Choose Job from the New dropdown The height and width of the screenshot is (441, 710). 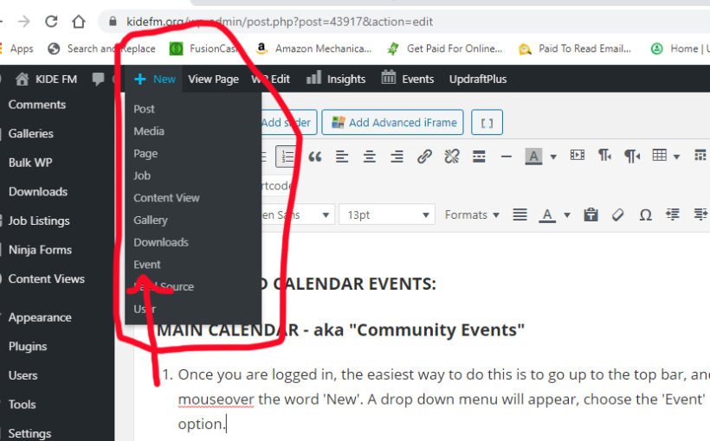[142, 176]
